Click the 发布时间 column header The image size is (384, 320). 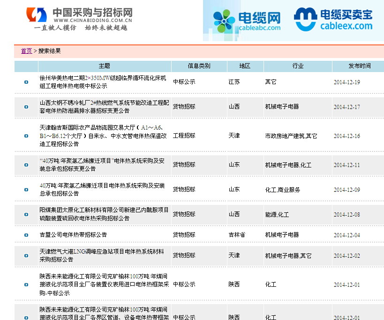[x=357, y=66]
